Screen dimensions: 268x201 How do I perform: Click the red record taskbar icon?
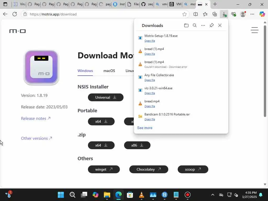pyautogui.click(x=187, y=195)
